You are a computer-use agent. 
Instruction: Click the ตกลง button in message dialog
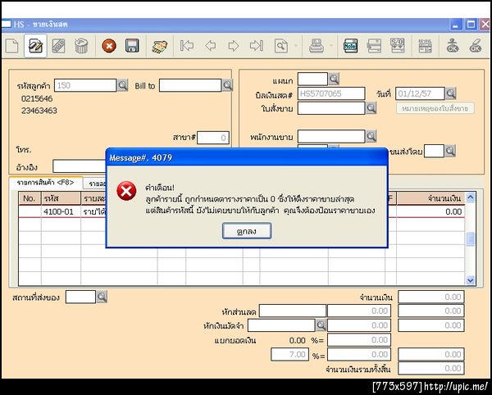(x=247, y=231)
